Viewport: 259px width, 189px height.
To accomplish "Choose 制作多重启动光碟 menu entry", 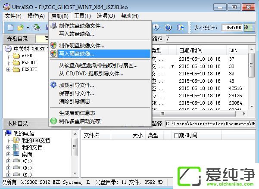I will click(x=100, y=121).
